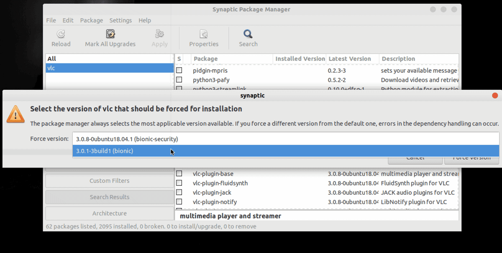Click the status bar text '62 packages listed'
Image resolution: width=502 pixels, height=253 pixels.
(x=69, y=226)
